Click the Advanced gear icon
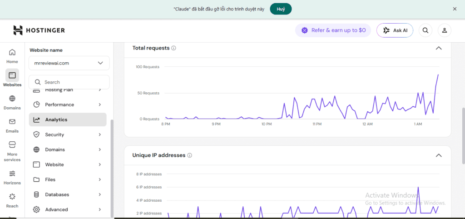465x219 pixels. click(36, 209)
